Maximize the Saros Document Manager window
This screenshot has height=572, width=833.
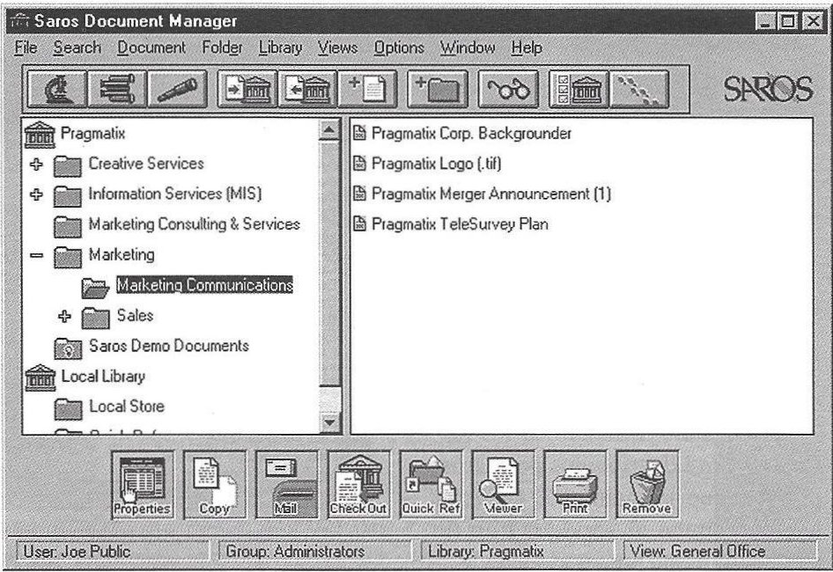coord(788,22)
